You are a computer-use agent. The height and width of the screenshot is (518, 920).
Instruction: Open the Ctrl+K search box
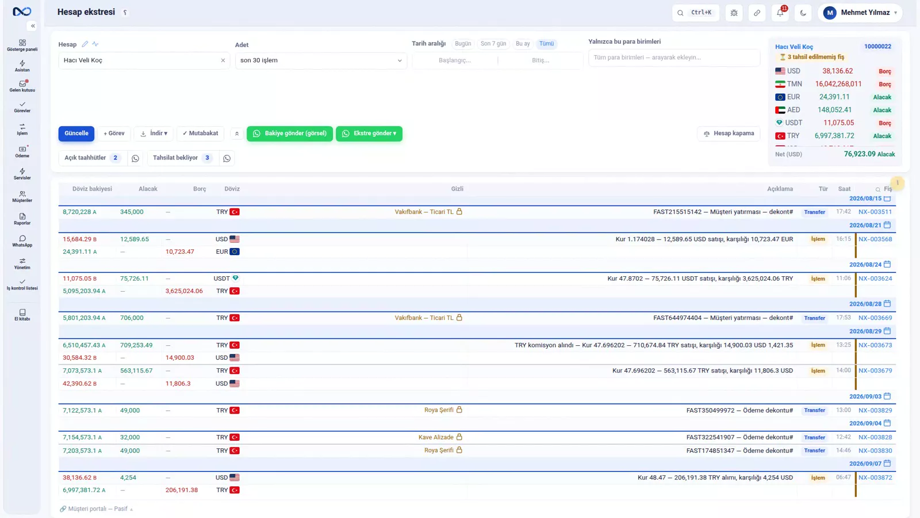696,13
